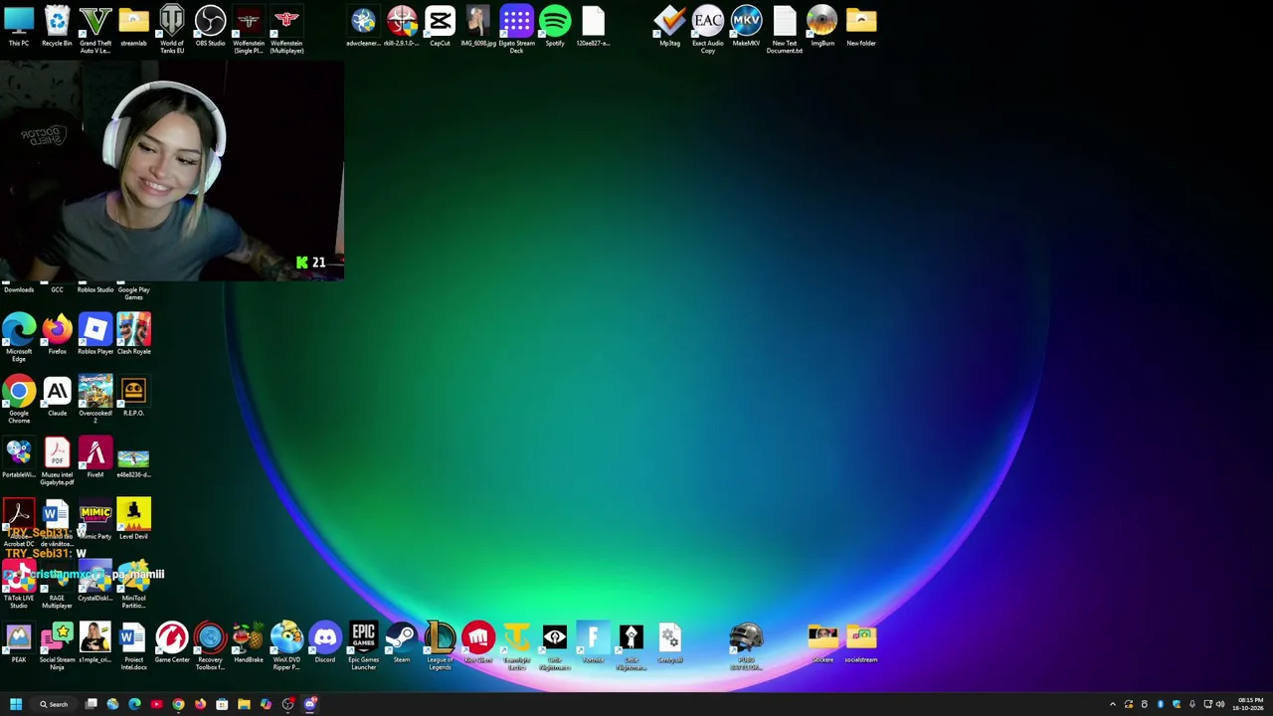Launch ImgBurn from the desktop
Viewport: 1273px width, 716px height.
[822, 26]
